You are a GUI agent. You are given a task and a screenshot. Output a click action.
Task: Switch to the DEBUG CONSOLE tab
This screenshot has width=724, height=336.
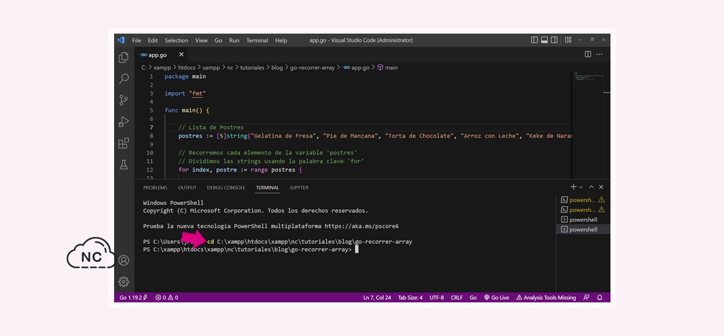tap(226, 188)
